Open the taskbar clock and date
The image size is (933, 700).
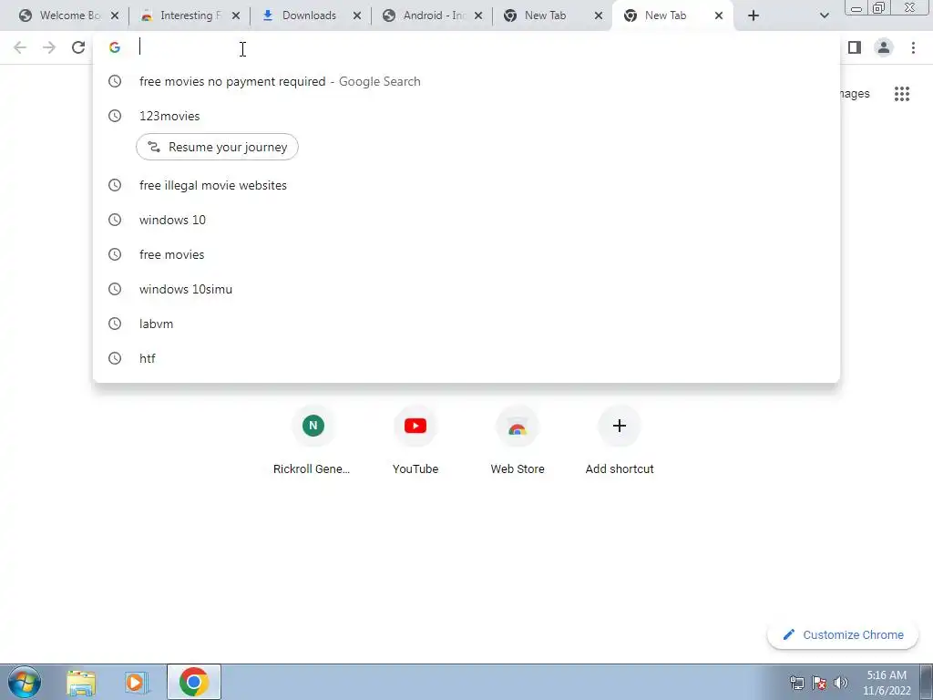click(887, 683)
